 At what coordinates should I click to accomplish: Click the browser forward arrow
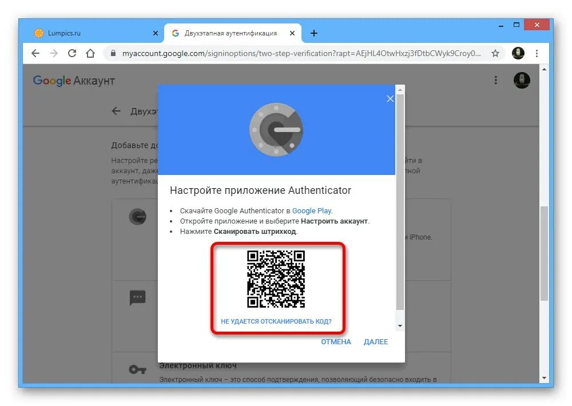point(54,53)
